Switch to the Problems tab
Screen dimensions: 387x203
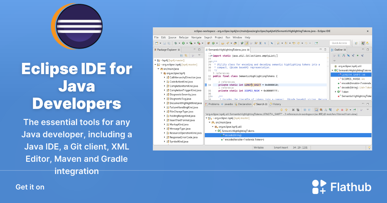pyautogui.click(x=213, y=104)
